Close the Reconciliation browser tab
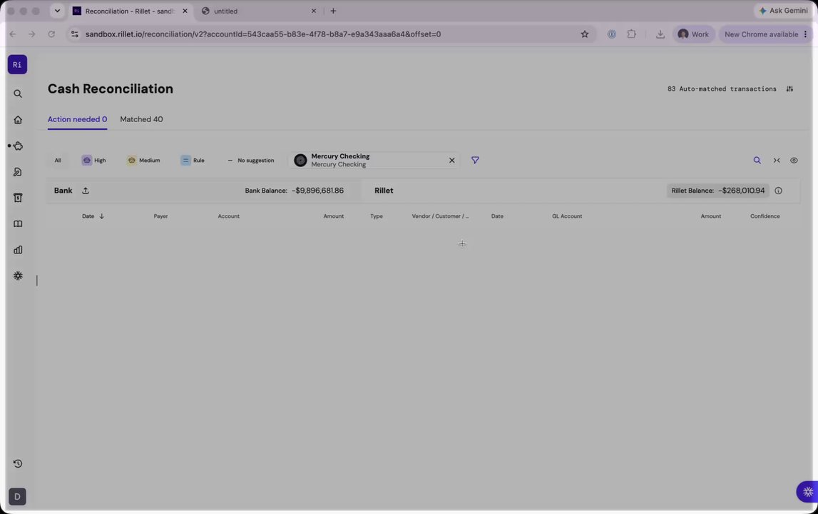 coord(185,11)
